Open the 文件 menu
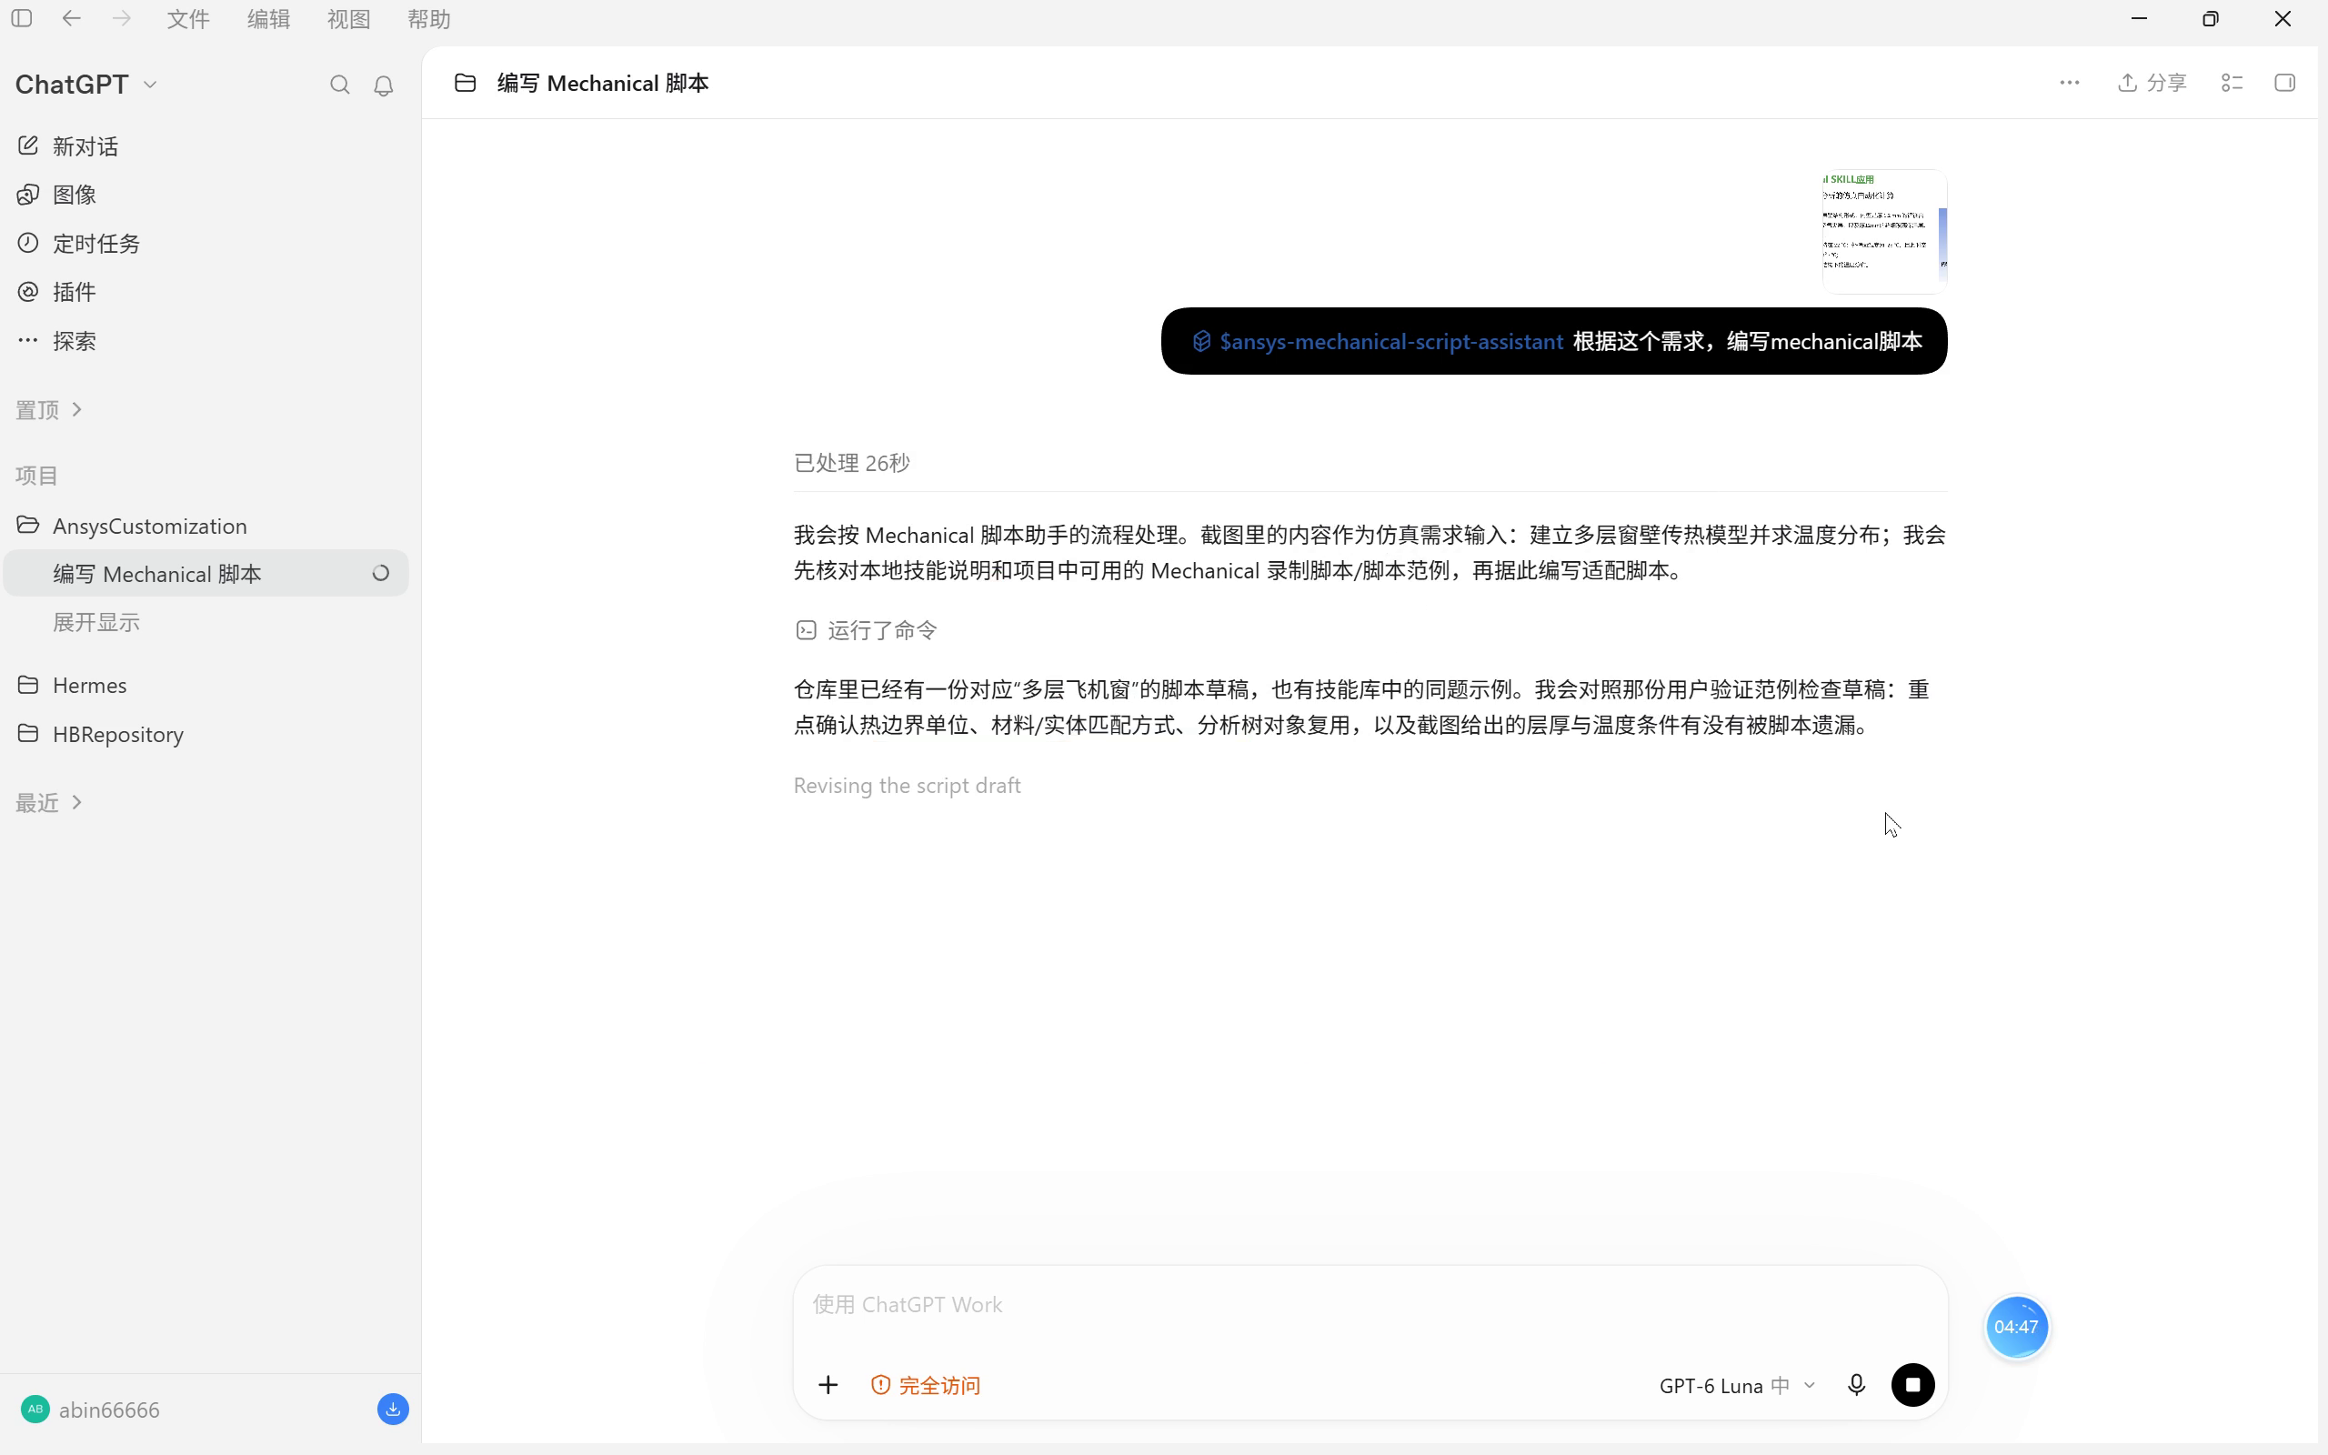The height and width of the screenshot is (1455, 2328). tap(187, 19)
